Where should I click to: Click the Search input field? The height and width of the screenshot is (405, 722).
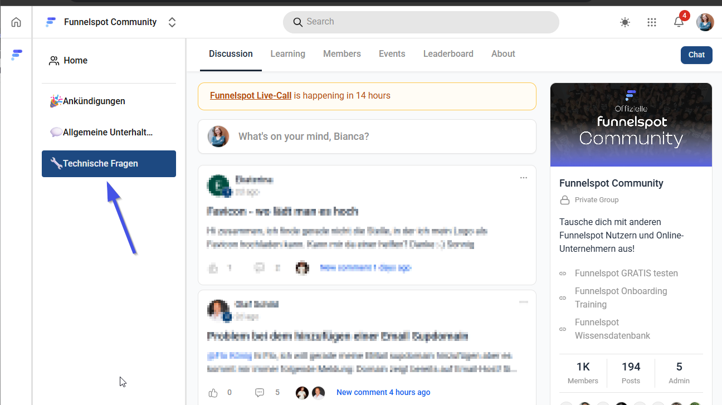(421, 22)
